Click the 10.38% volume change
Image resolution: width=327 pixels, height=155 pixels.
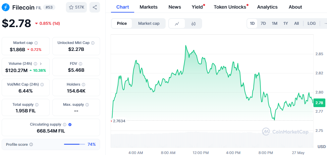[37, 70]
